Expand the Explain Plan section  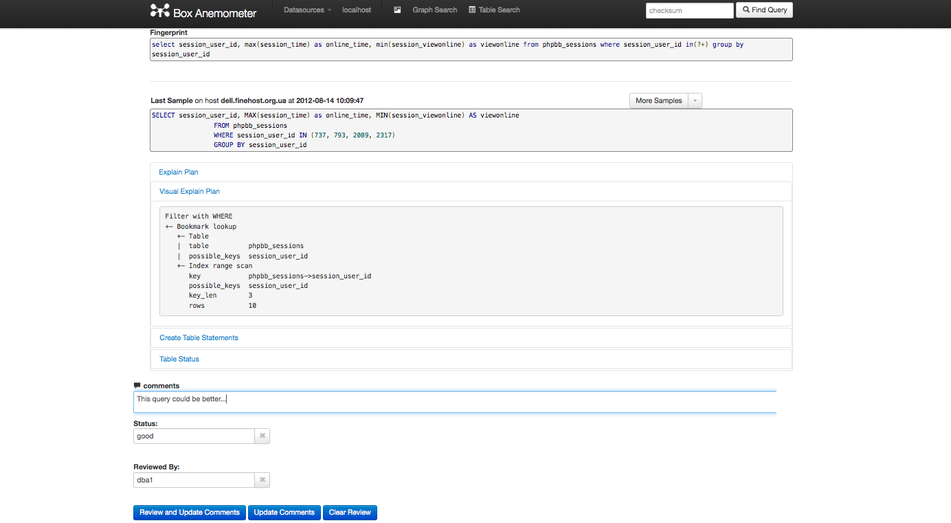point(179,172)
